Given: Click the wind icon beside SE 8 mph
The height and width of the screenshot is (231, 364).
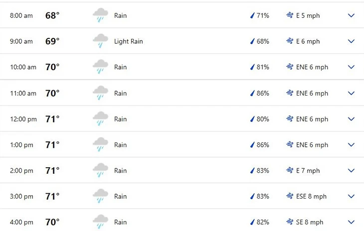Looking at the screenshot, I should tap(290, 222).
